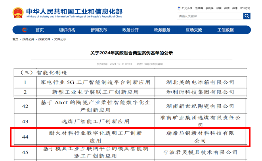This screenshot has height=161, width=262.
Task: Open the 政务服务 menu
Action: coord(162,30)
